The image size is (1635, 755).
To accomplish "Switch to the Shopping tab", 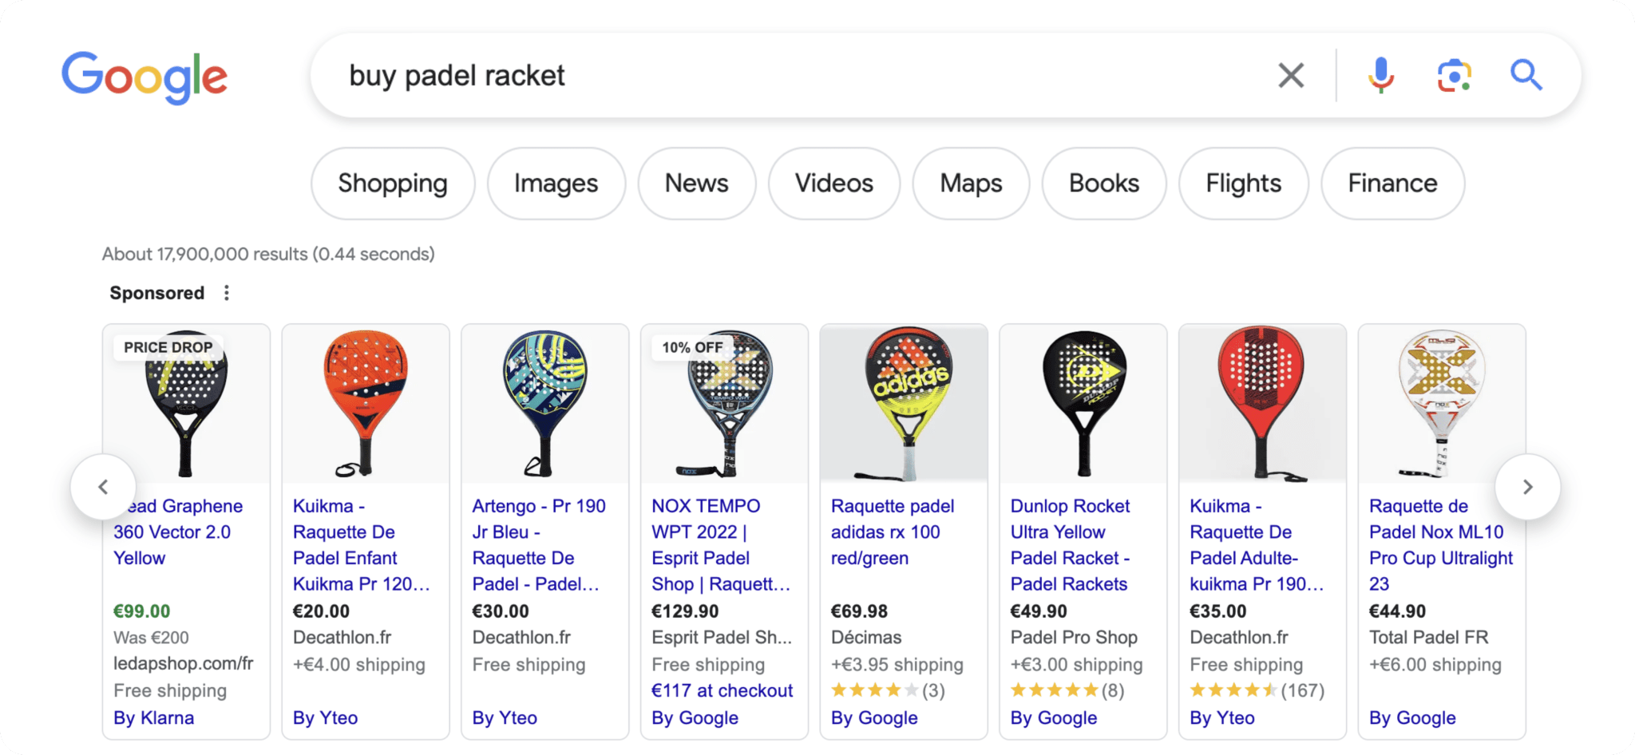I will [392, 183].
